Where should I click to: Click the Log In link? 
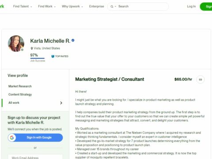191,6
